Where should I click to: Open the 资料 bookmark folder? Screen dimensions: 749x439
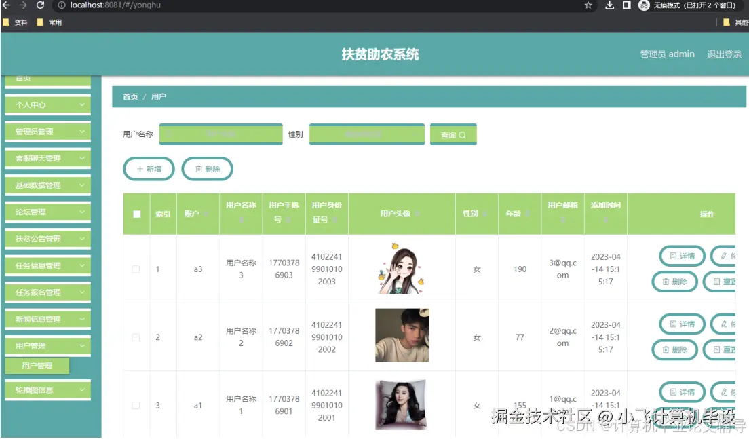coord(16,22)
